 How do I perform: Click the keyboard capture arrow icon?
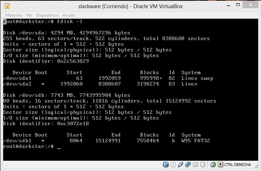(x=220, y=165)
